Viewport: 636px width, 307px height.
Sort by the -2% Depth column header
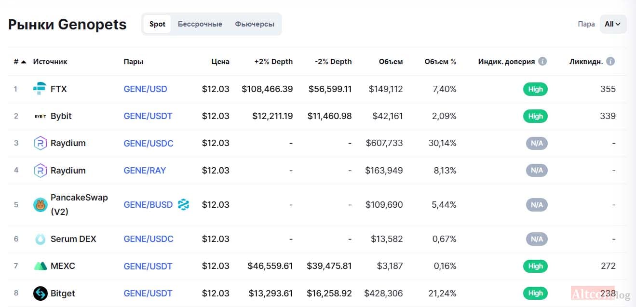click(333, 62)
